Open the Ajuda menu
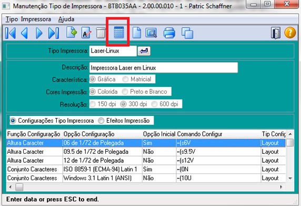 coord(66,19)
